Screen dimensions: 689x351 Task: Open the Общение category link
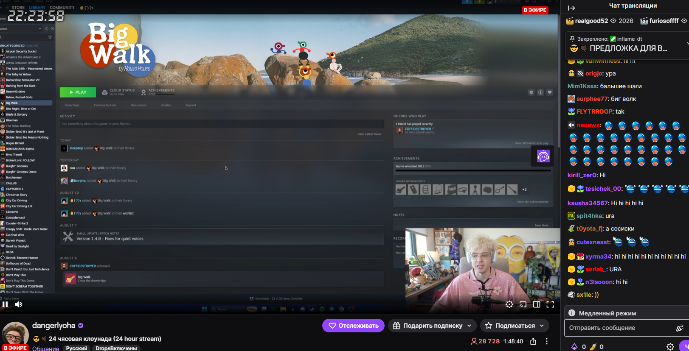coord(46,348)
